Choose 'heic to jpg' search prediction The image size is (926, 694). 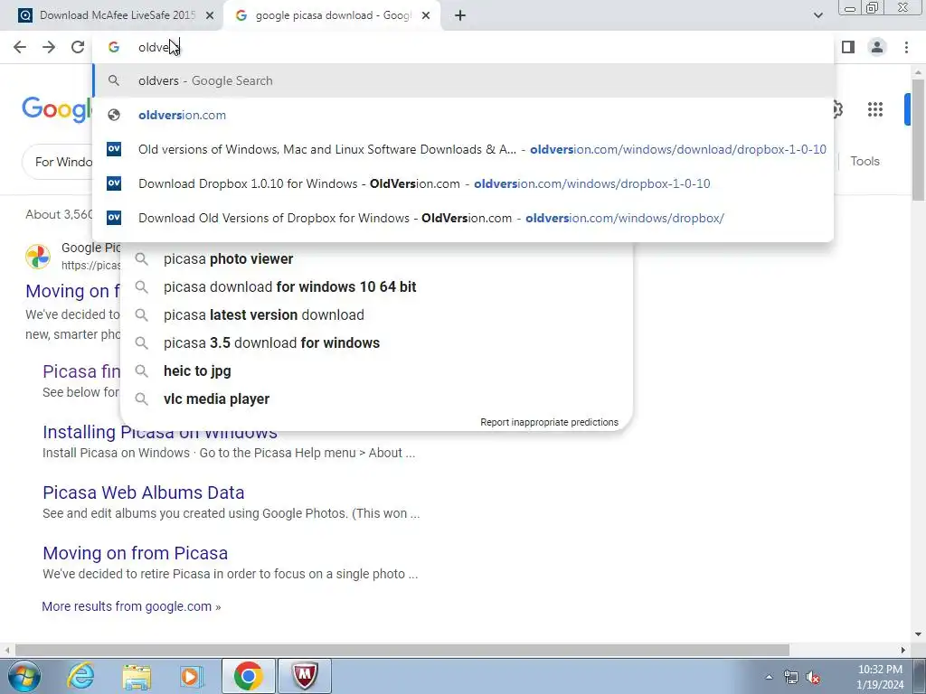coord(376,371)
